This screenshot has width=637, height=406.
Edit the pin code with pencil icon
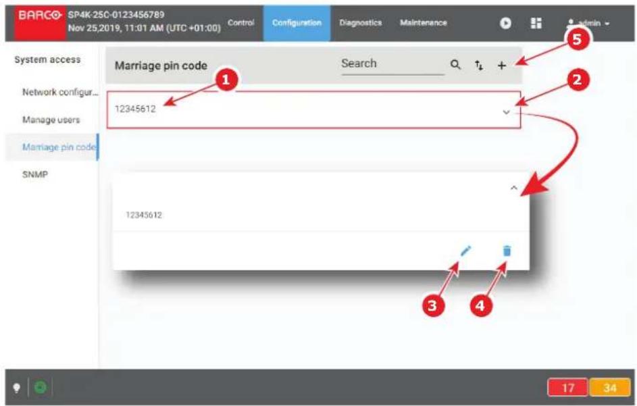(x=465, y=251)
